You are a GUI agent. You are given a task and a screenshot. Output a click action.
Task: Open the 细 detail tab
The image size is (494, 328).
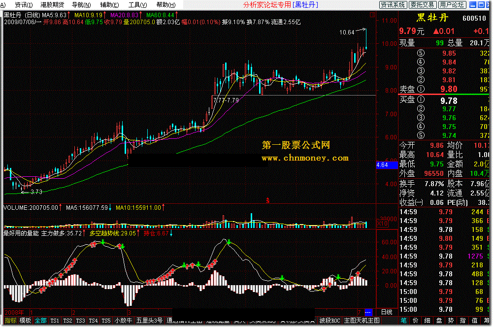click(427, 321)
